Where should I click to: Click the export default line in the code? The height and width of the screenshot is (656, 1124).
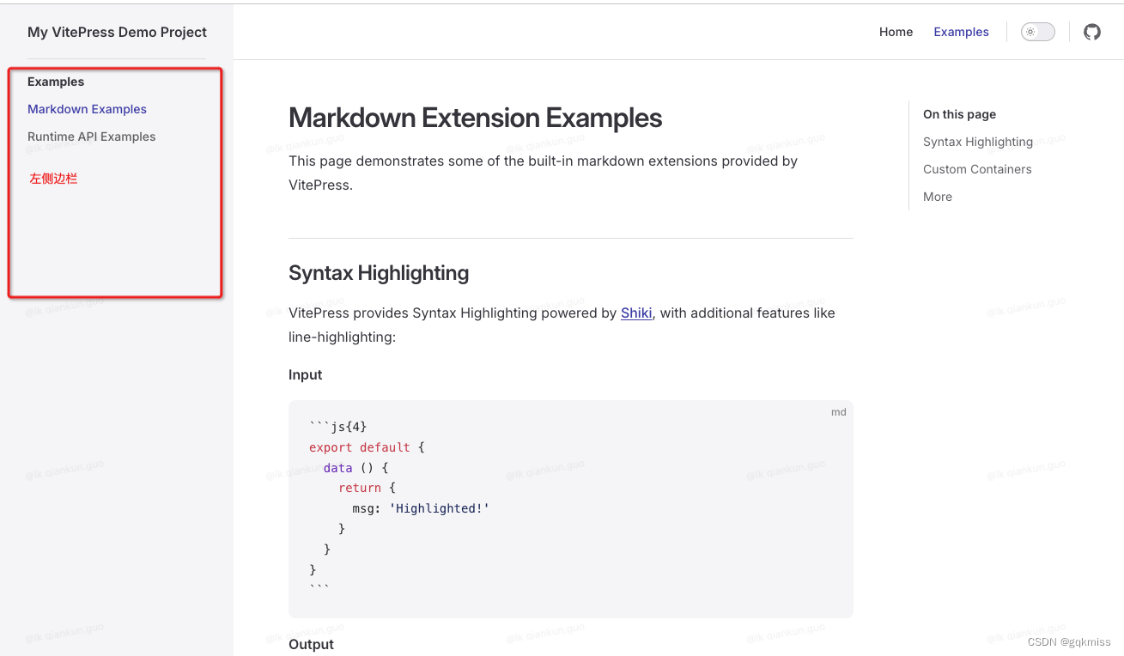pyautogui.click(x=367, y=447)
